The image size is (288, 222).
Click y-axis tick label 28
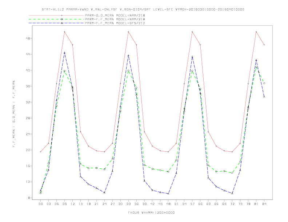(x=28, y=118)
